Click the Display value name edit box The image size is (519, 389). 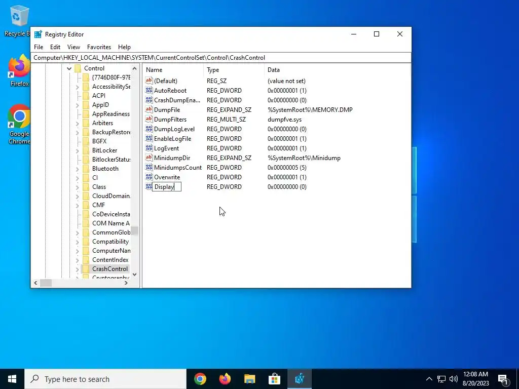tap(167, 187)
